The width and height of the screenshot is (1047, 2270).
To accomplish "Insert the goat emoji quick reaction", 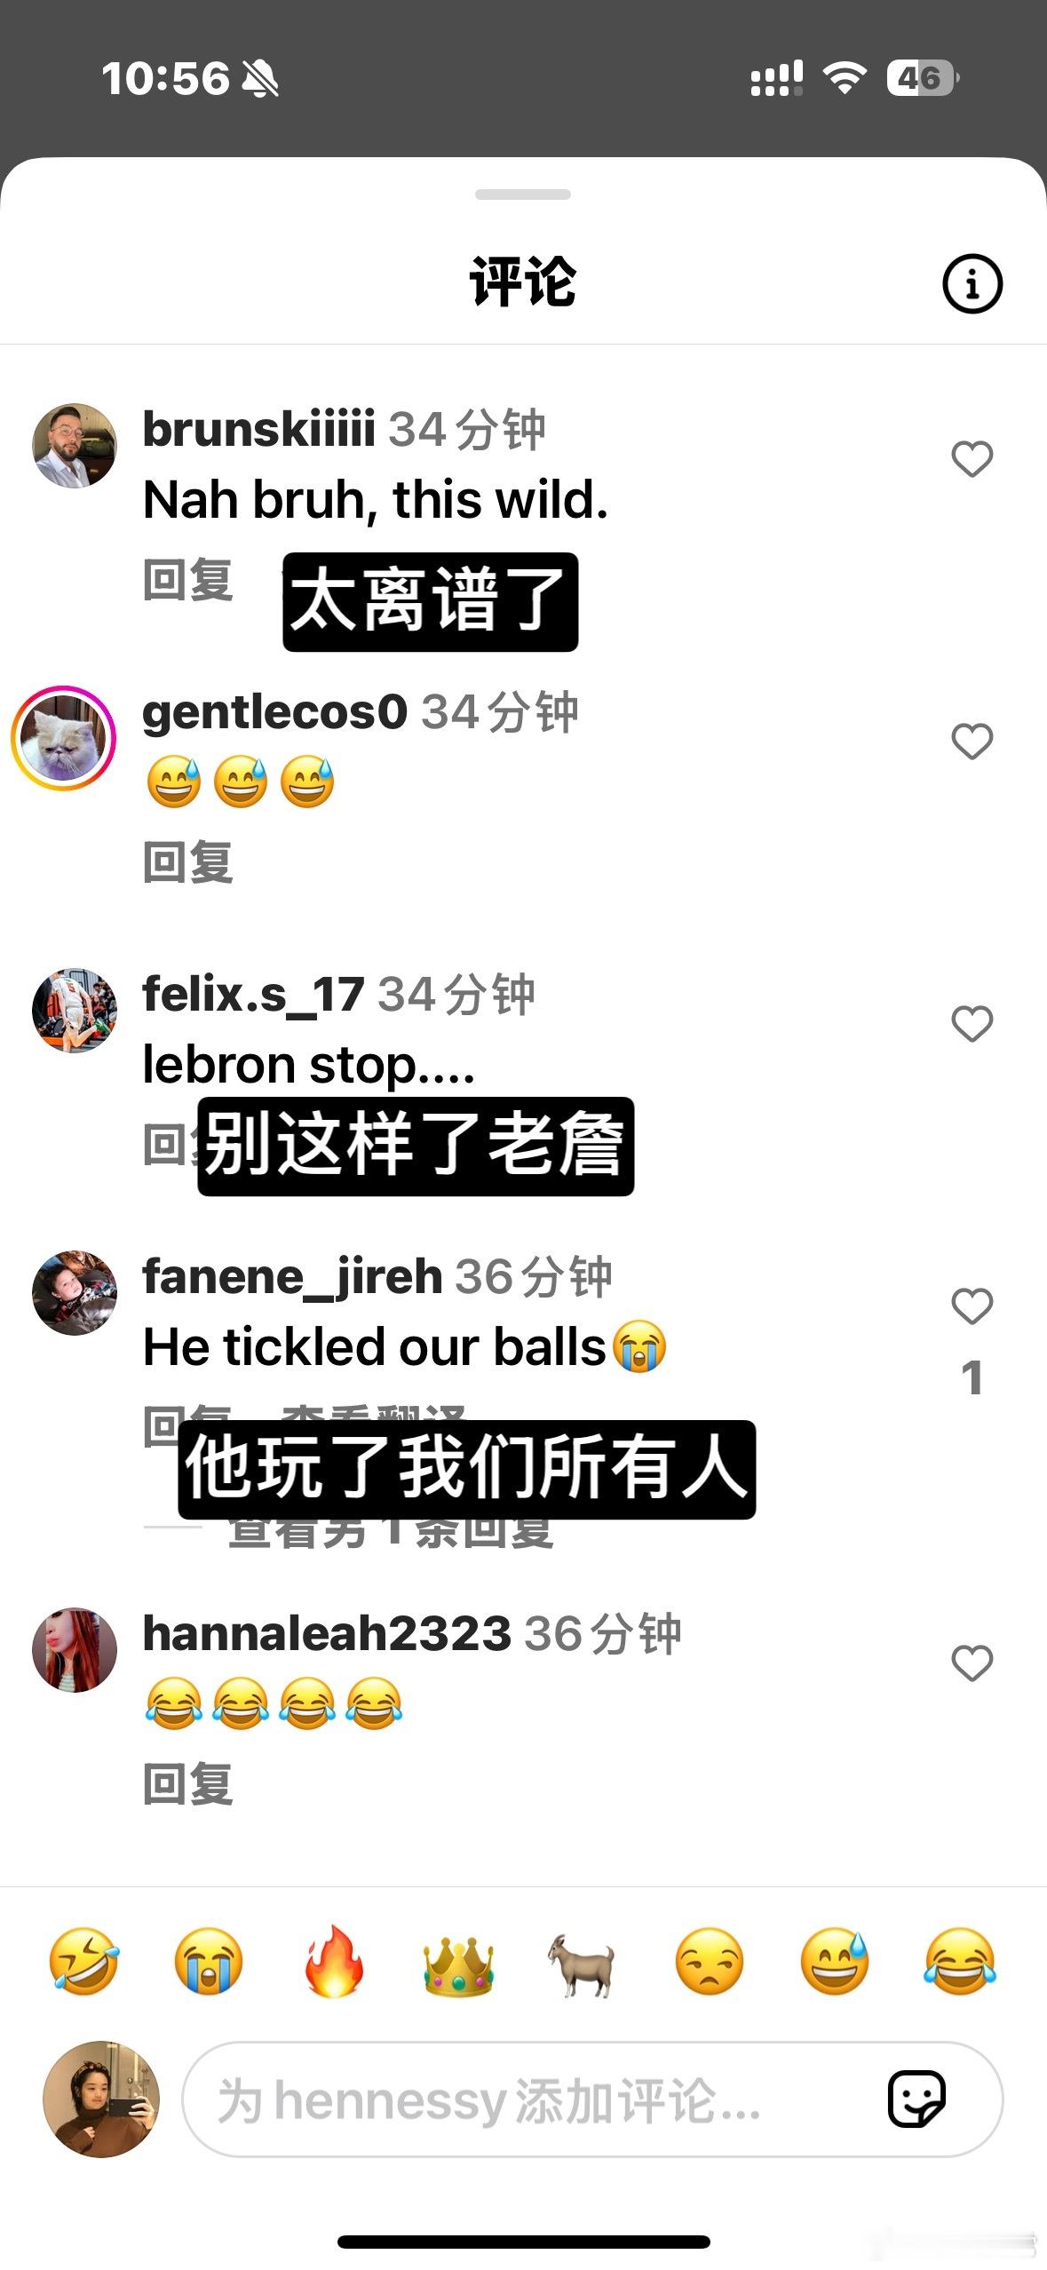I will (582, 1961).
